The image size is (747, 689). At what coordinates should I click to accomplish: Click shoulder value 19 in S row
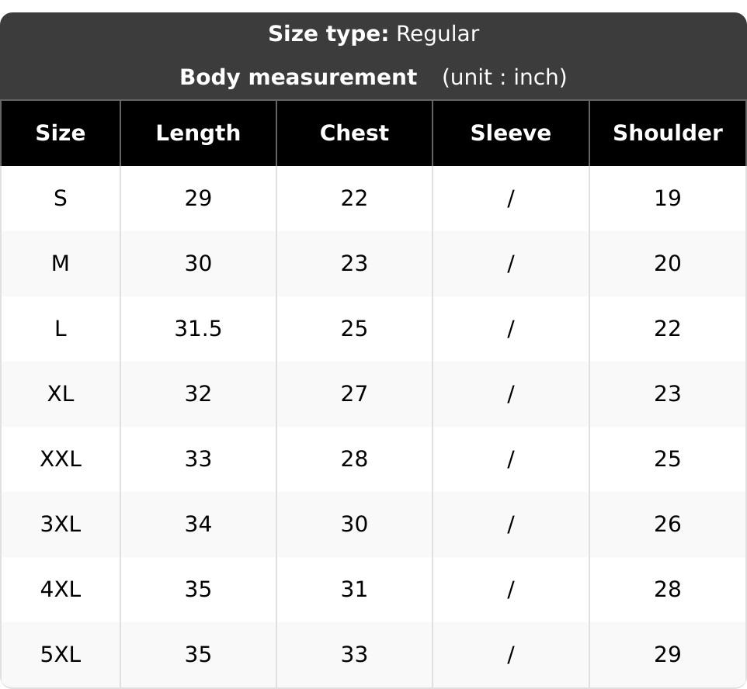click(668, 198)
